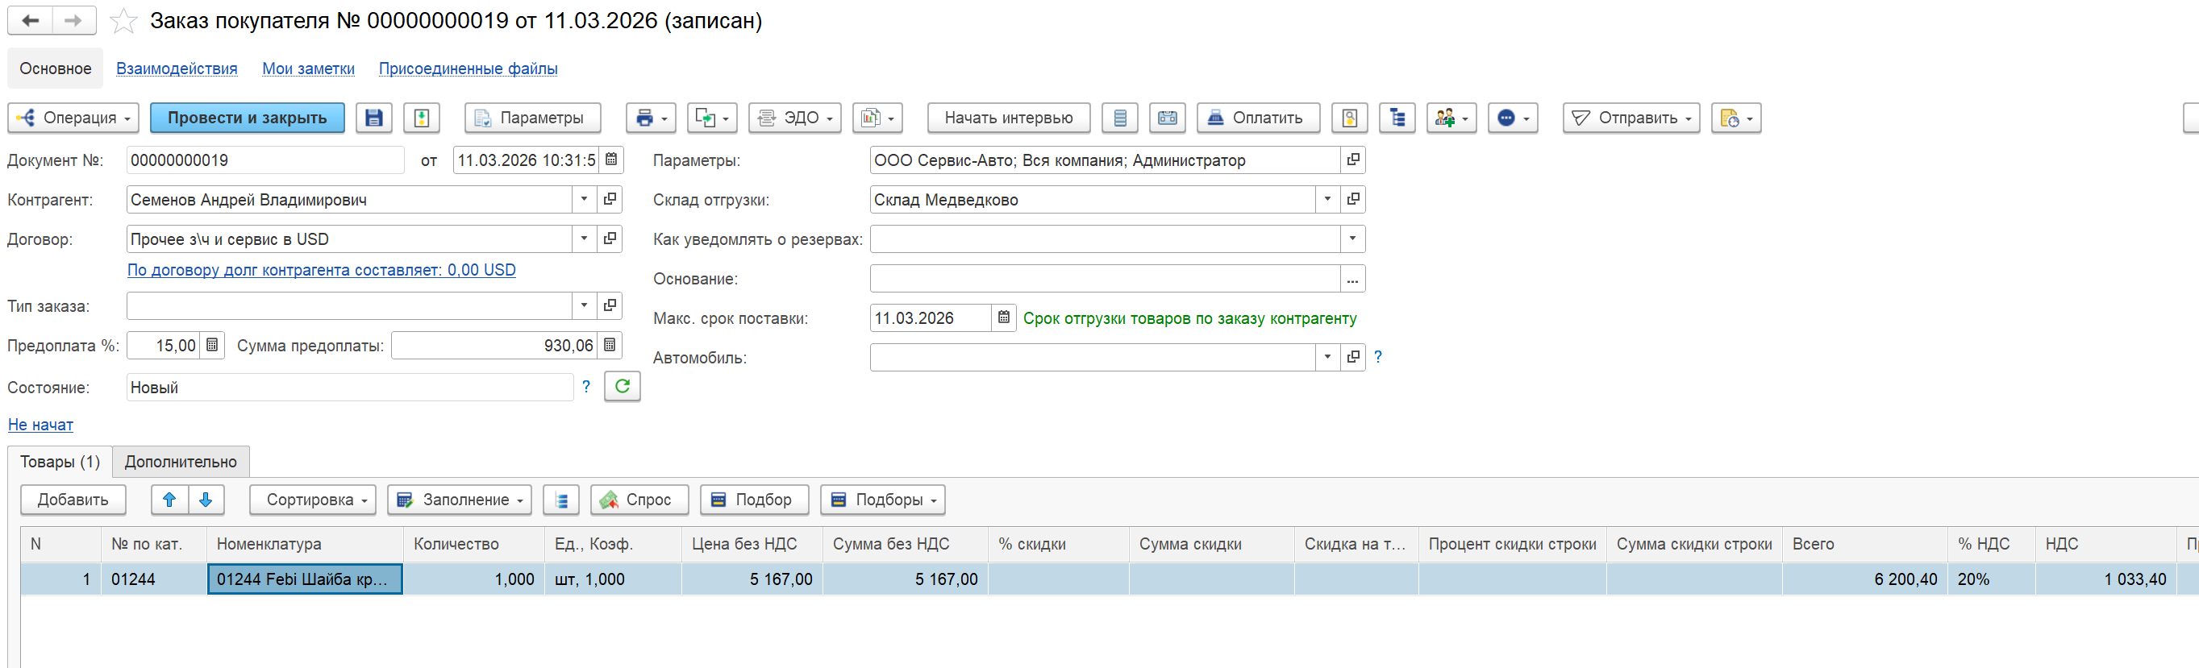
Task: Click the save document floppy disk icon
Action: coord(374,118)
